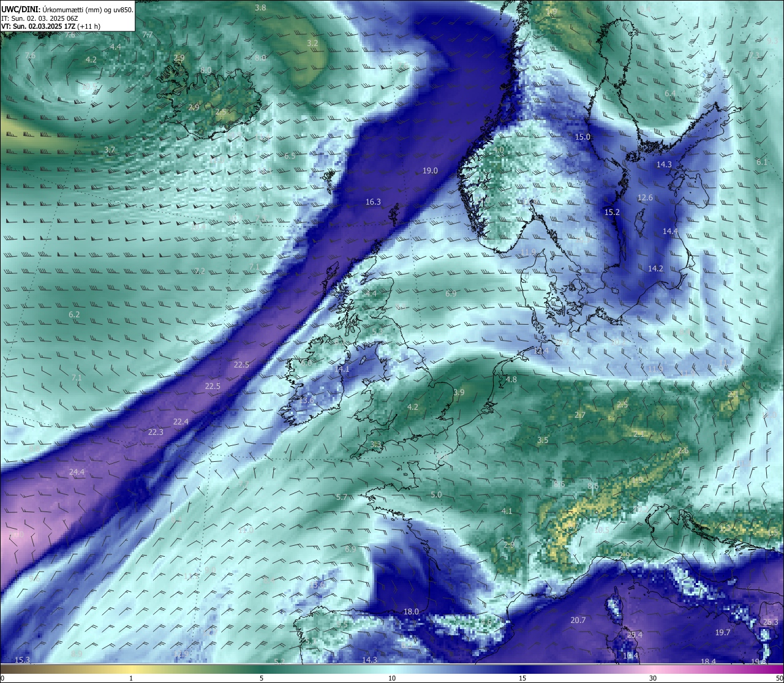Screen dimensions: 784x683
Task: Click the 14.2 value on the map
Action: click(655, 269)
